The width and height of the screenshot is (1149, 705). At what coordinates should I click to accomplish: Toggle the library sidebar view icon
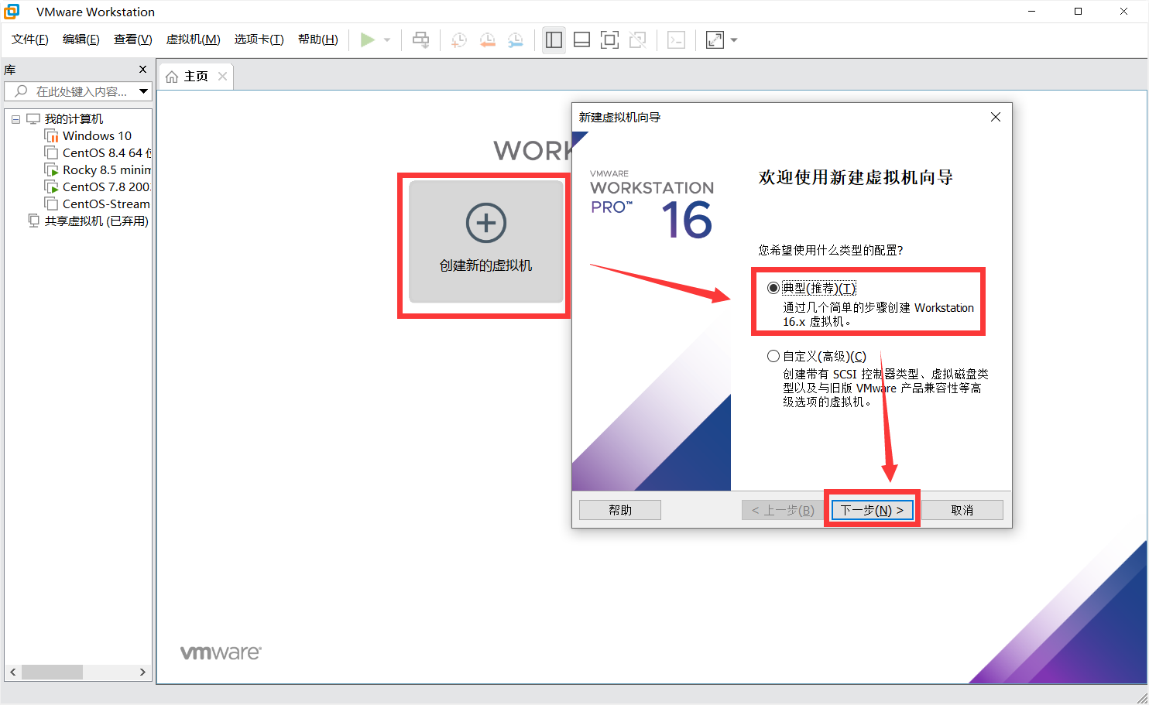point(554,40)
